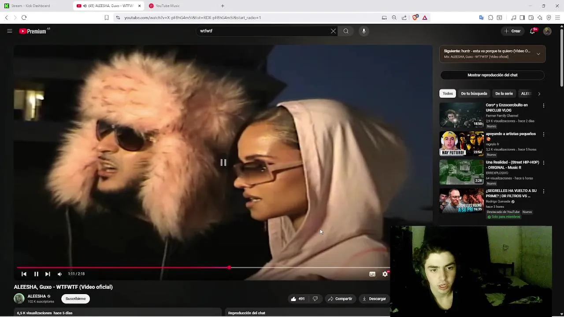Open the extensions puzzle menu
Viewport: 564px width, 317px height.
(x=490, y=18)
